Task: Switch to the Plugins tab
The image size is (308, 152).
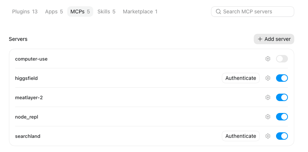Action: click(x=25, y=12)
